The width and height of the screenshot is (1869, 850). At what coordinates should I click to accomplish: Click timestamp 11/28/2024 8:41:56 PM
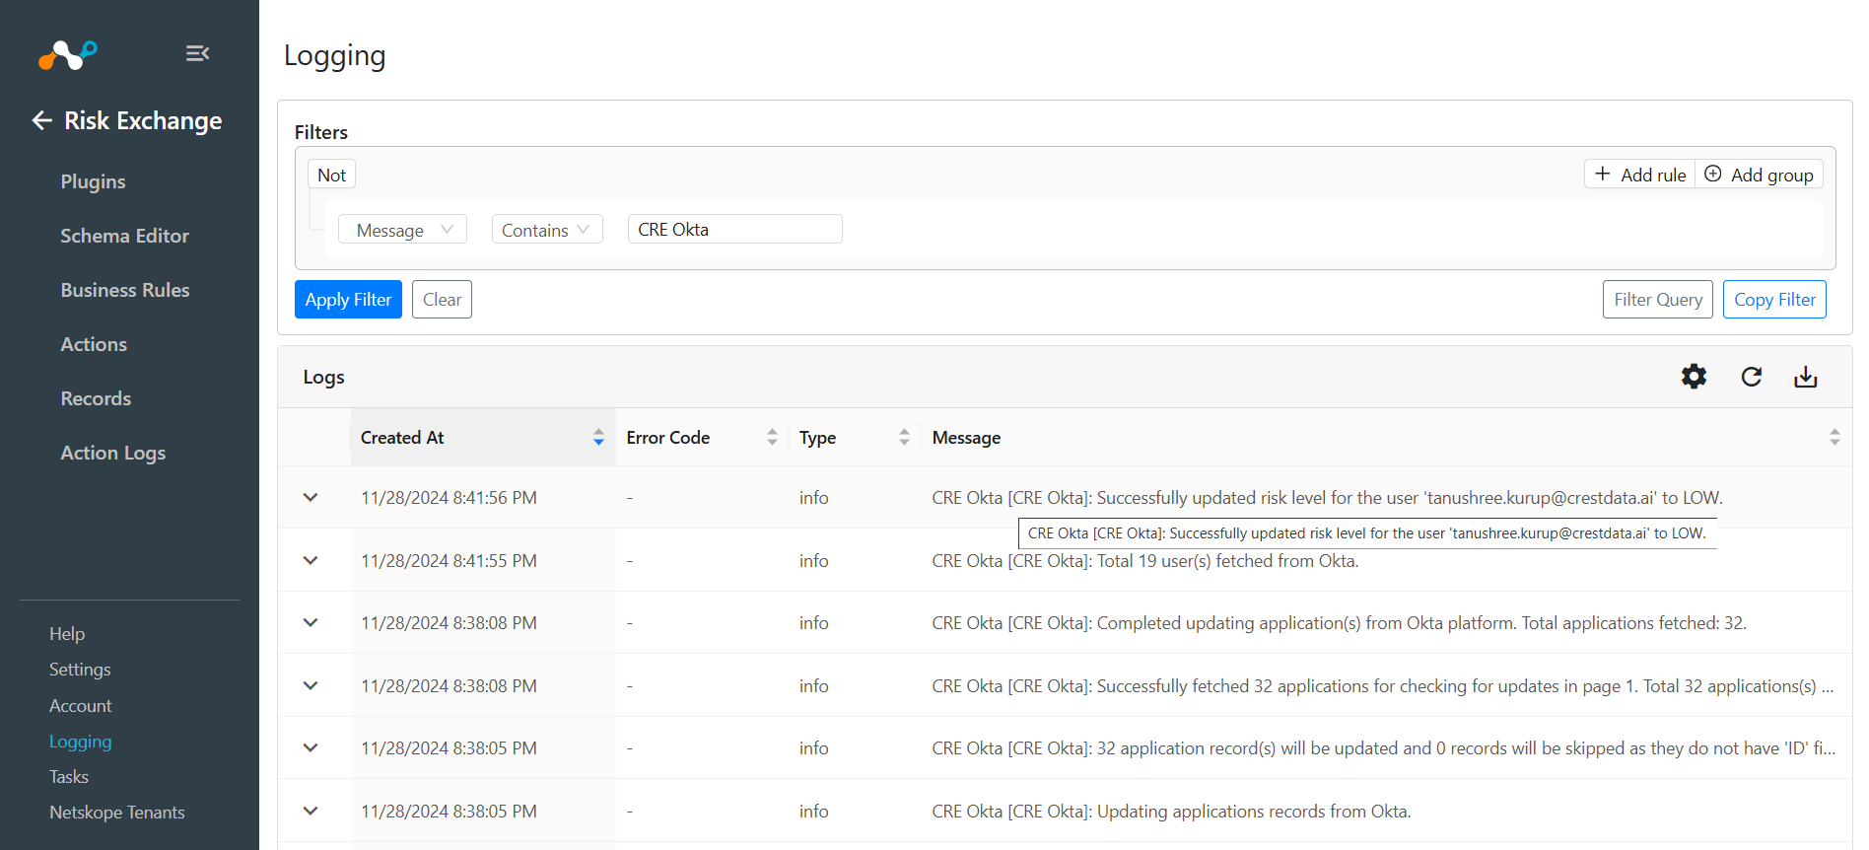(x=449, y=498)
